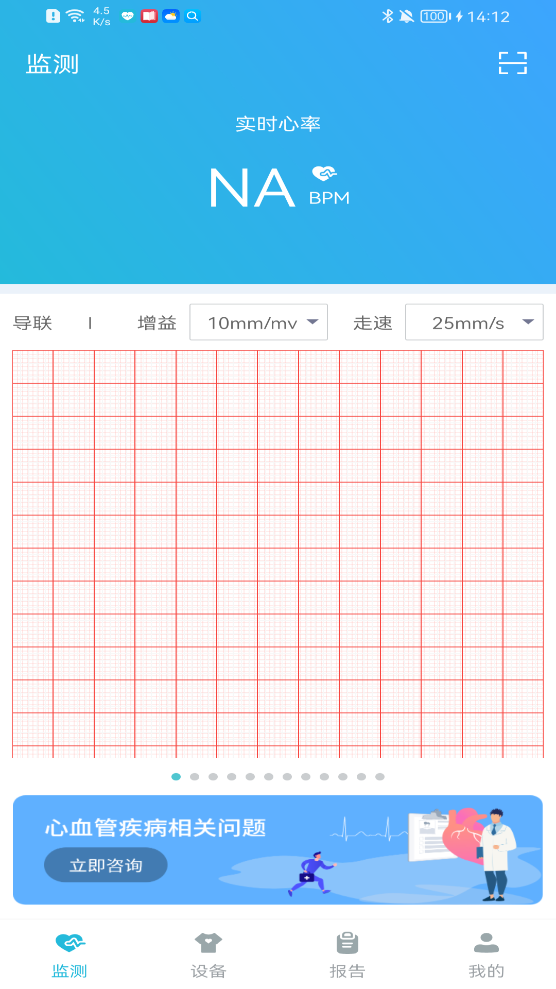556x989 pixels.
Task: Expand the 增益 gain 10mm/mv dropdown
Action: [x=258, y=322]
